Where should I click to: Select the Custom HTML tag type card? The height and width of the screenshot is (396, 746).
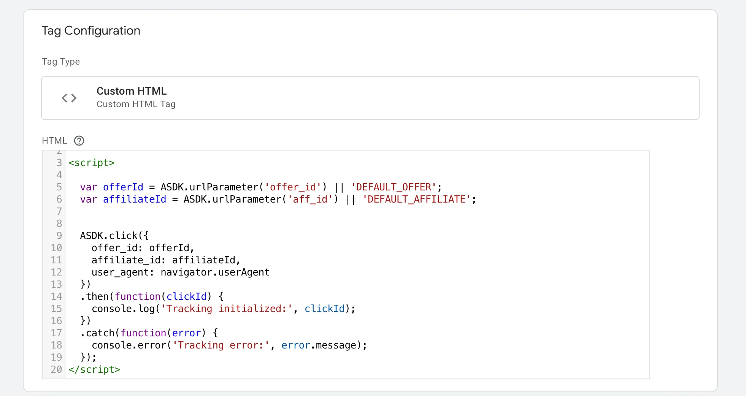(370, 98)
